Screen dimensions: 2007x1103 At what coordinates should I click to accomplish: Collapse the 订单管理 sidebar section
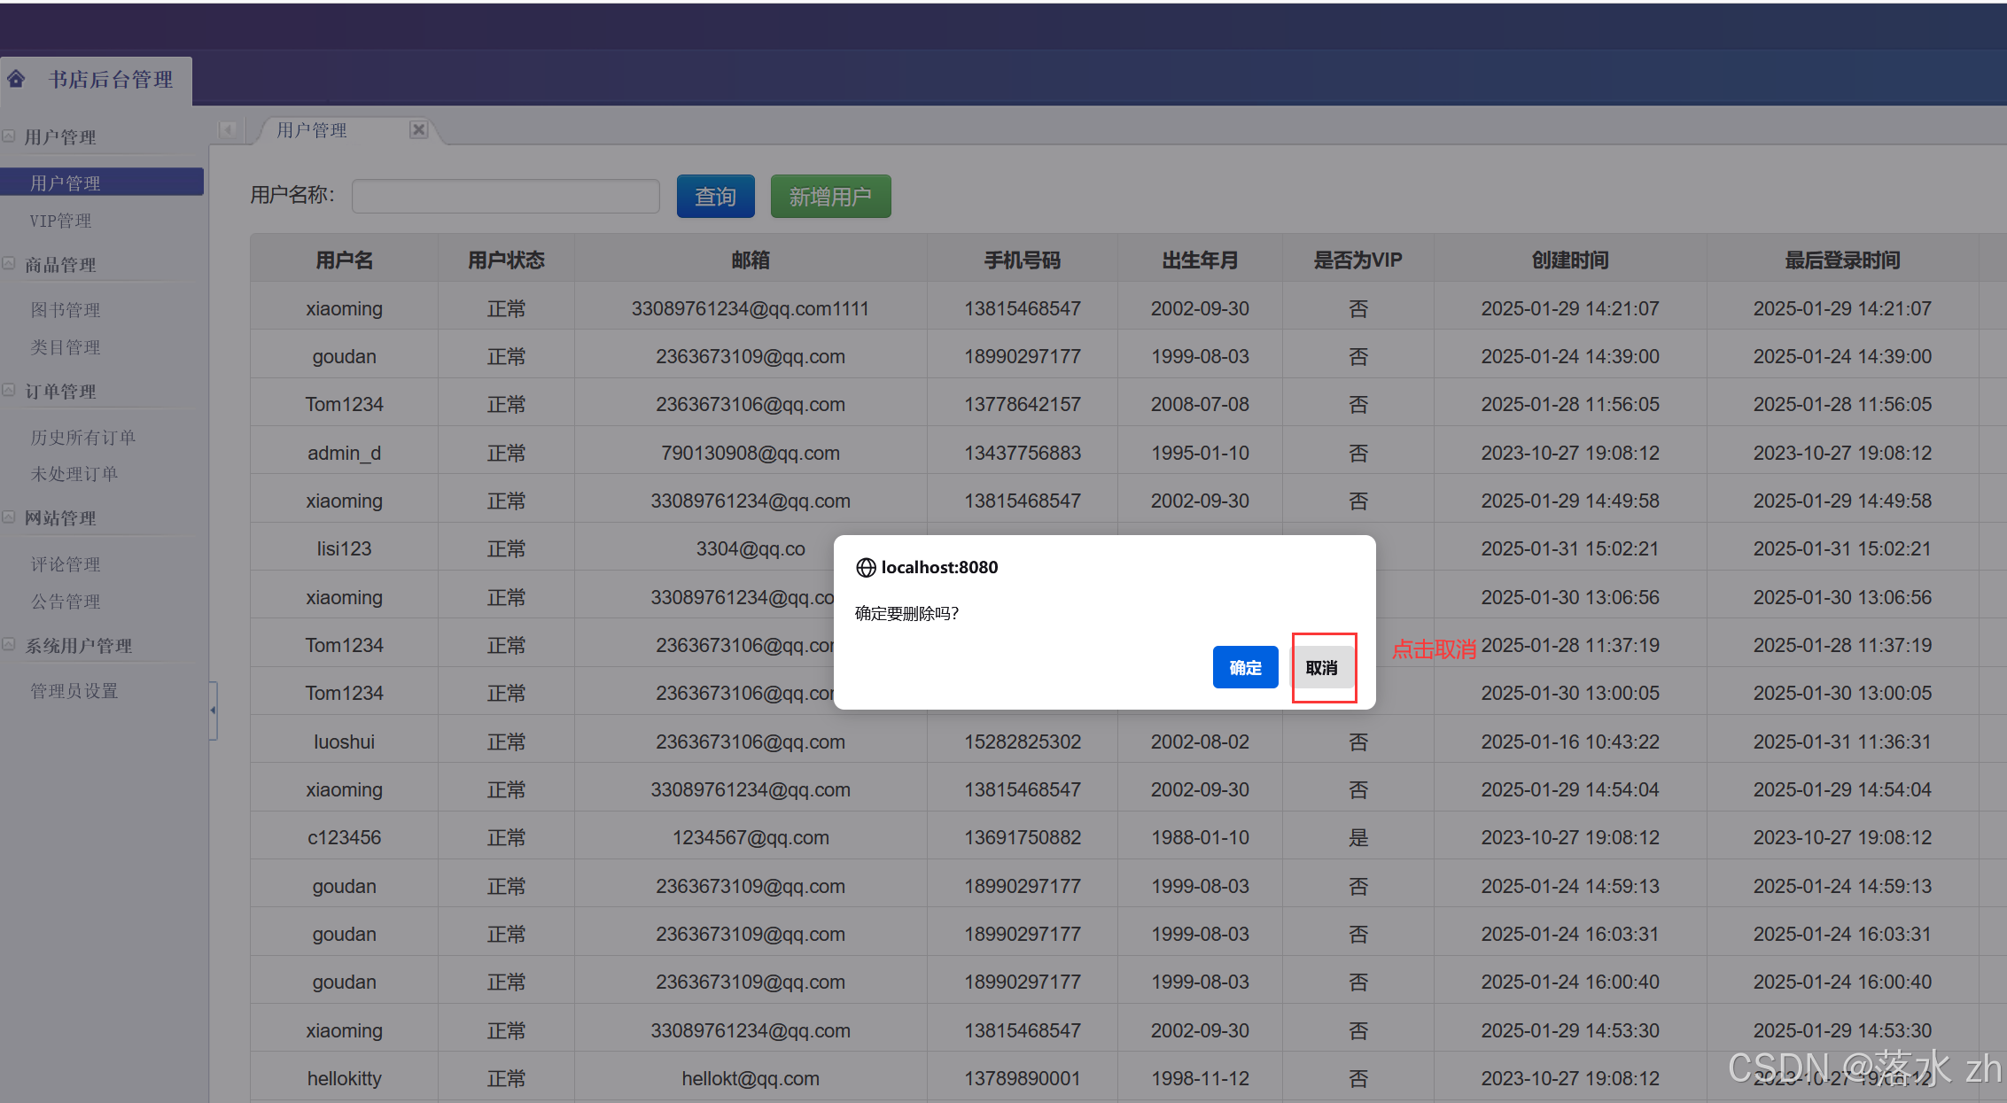(x=9, y=391)
